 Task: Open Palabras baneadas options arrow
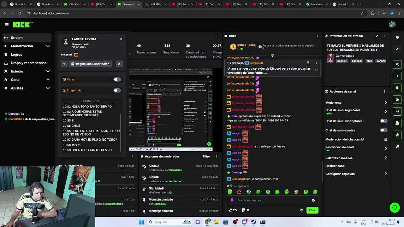point(386,158)
